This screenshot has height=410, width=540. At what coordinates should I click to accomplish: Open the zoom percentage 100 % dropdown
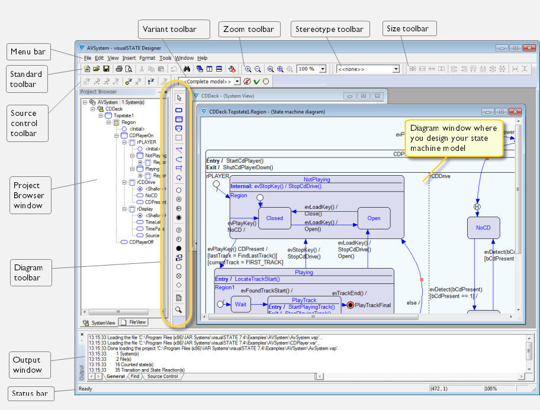tap(323, 69)
